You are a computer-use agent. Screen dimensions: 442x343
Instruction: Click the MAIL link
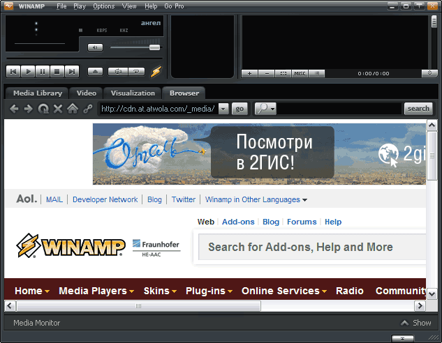[54, 199]
